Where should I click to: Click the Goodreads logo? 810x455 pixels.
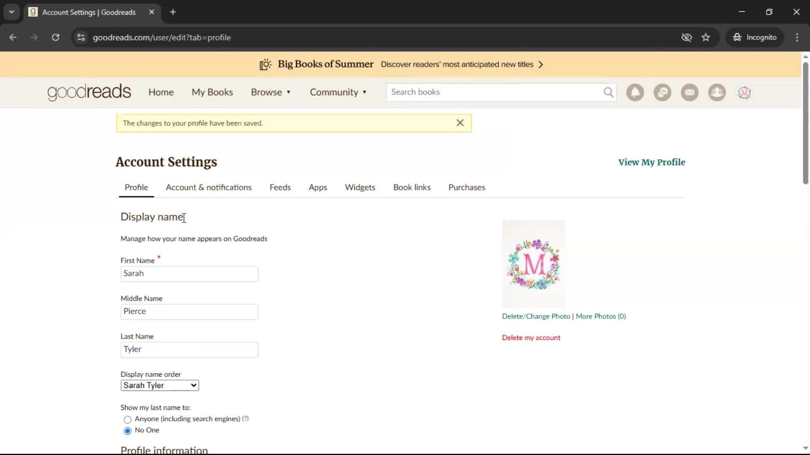click(89, 92)
